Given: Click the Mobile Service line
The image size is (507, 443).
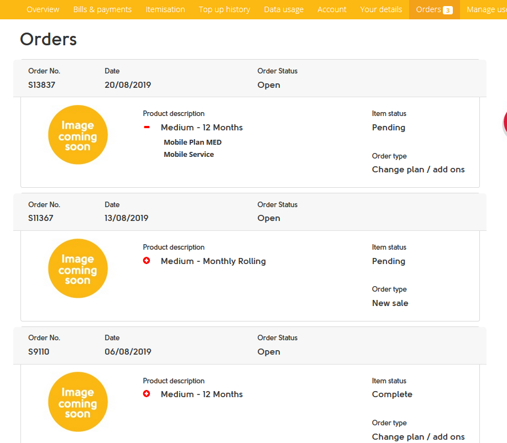Looking at the screenshot, I should (x=189, y=155).
